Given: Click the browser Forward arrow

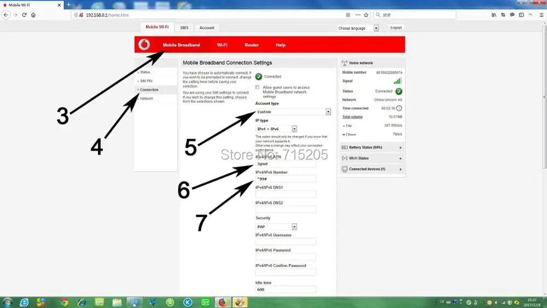Looking at the screenshot, I should coord(15,15).
